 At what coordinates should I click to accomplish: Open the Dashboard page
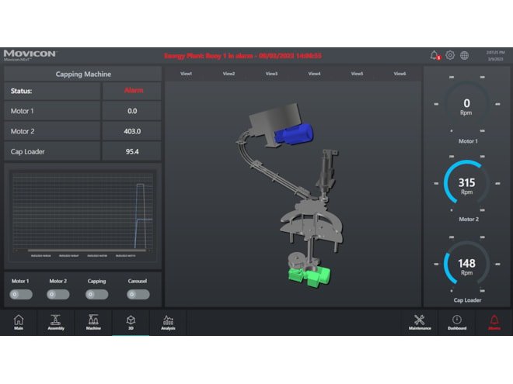456,322
